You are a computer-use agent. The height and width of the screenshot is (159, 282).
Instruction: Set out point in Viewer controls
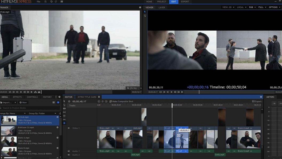point(168,92)
